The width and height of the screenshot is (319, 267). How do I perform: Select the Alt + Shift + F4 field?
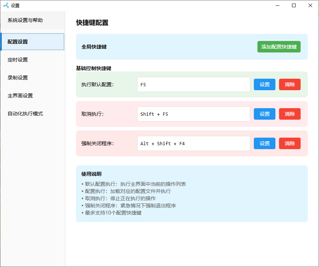coord(193,143)
